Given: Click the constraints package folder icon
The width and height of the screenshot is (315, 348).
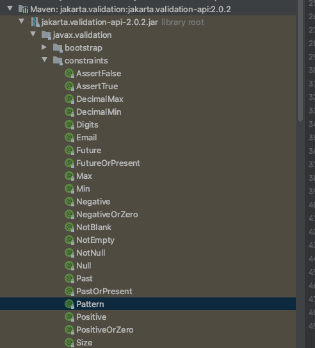Looking at the screenshot, I should click(x=58, y=61).
